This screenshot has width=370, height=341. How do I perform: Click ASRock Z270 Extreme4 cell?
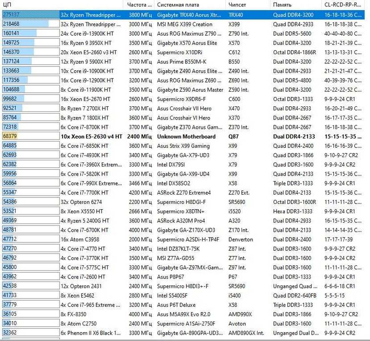[x=184, y=193]
